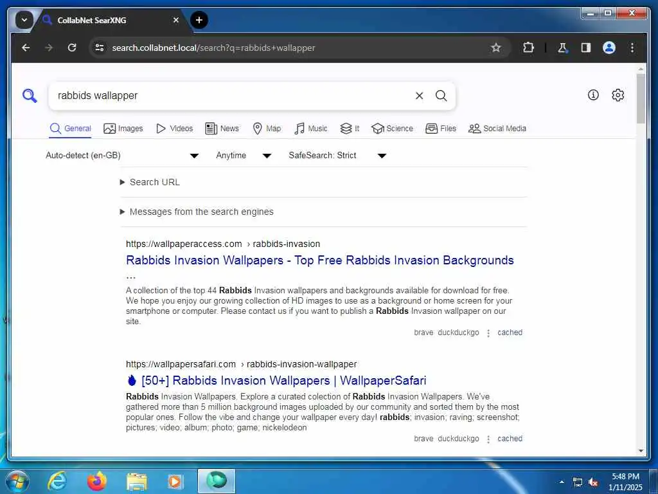This screenshot has width=658, height=494.
Task: Open the muted volume icon in the tray
Action: pos(592,482)
